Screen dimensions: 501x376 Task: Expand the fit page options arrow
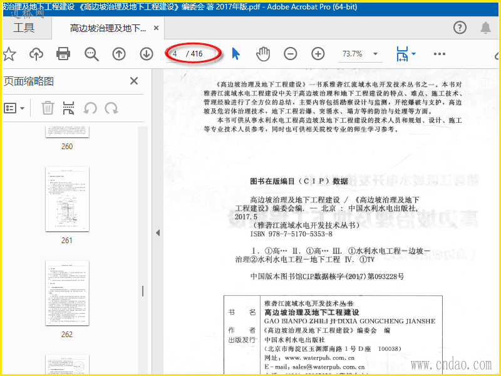(x=413, y=54)
